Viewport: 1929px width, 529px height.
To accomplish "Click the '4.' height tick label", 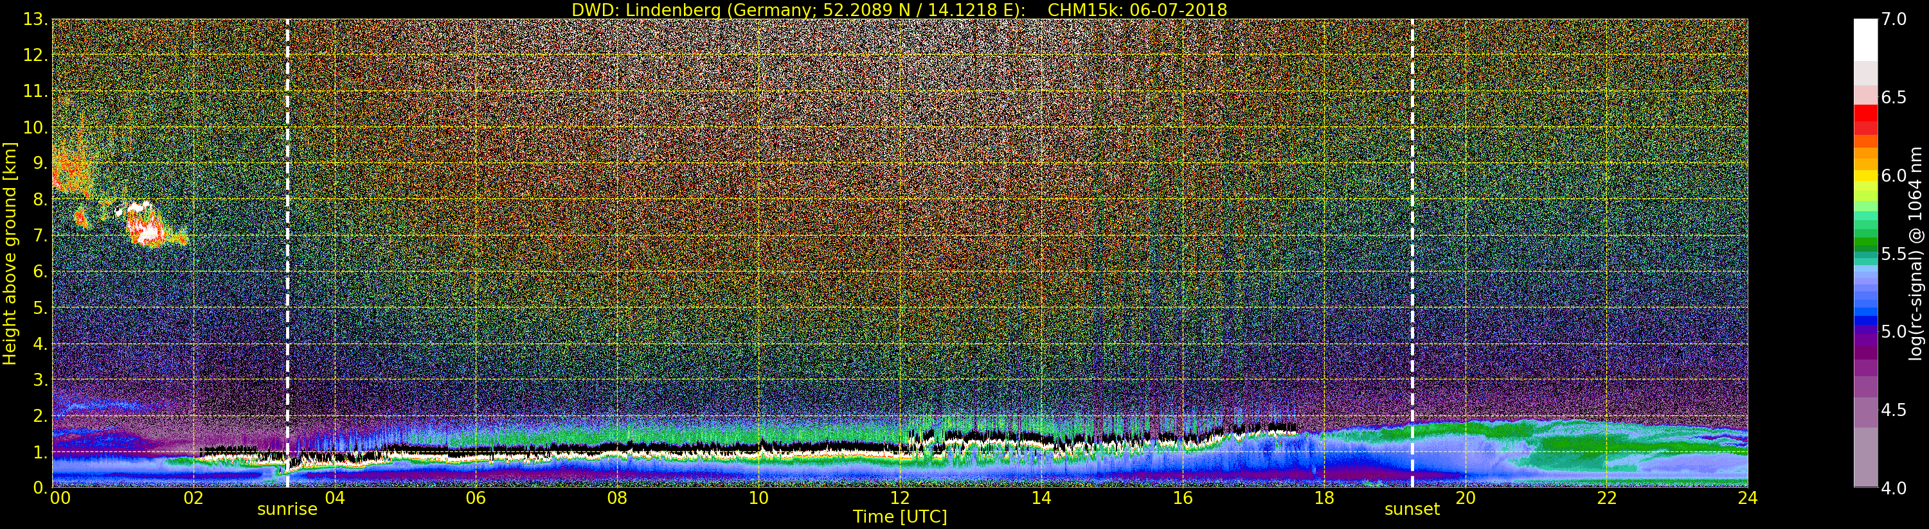I will click(x=40, y=343).
